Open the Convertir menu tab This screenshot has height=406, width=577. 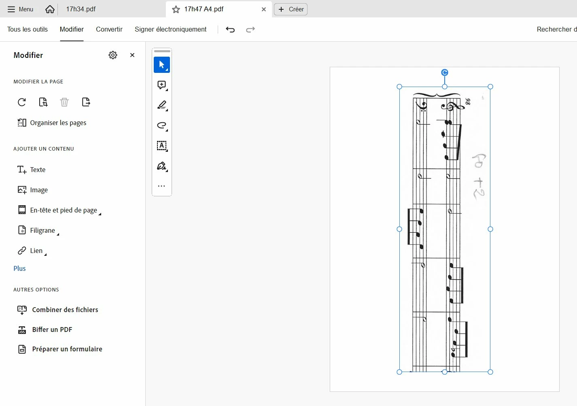click(109, 29)
